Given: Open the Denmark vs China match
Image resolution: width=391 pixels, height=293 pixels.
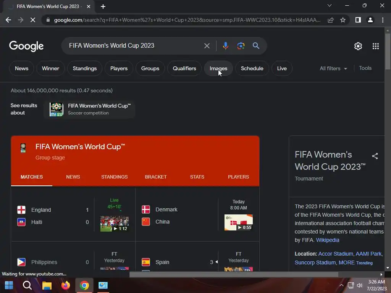Looking at the screenshot, I should (x=177, y=216).
